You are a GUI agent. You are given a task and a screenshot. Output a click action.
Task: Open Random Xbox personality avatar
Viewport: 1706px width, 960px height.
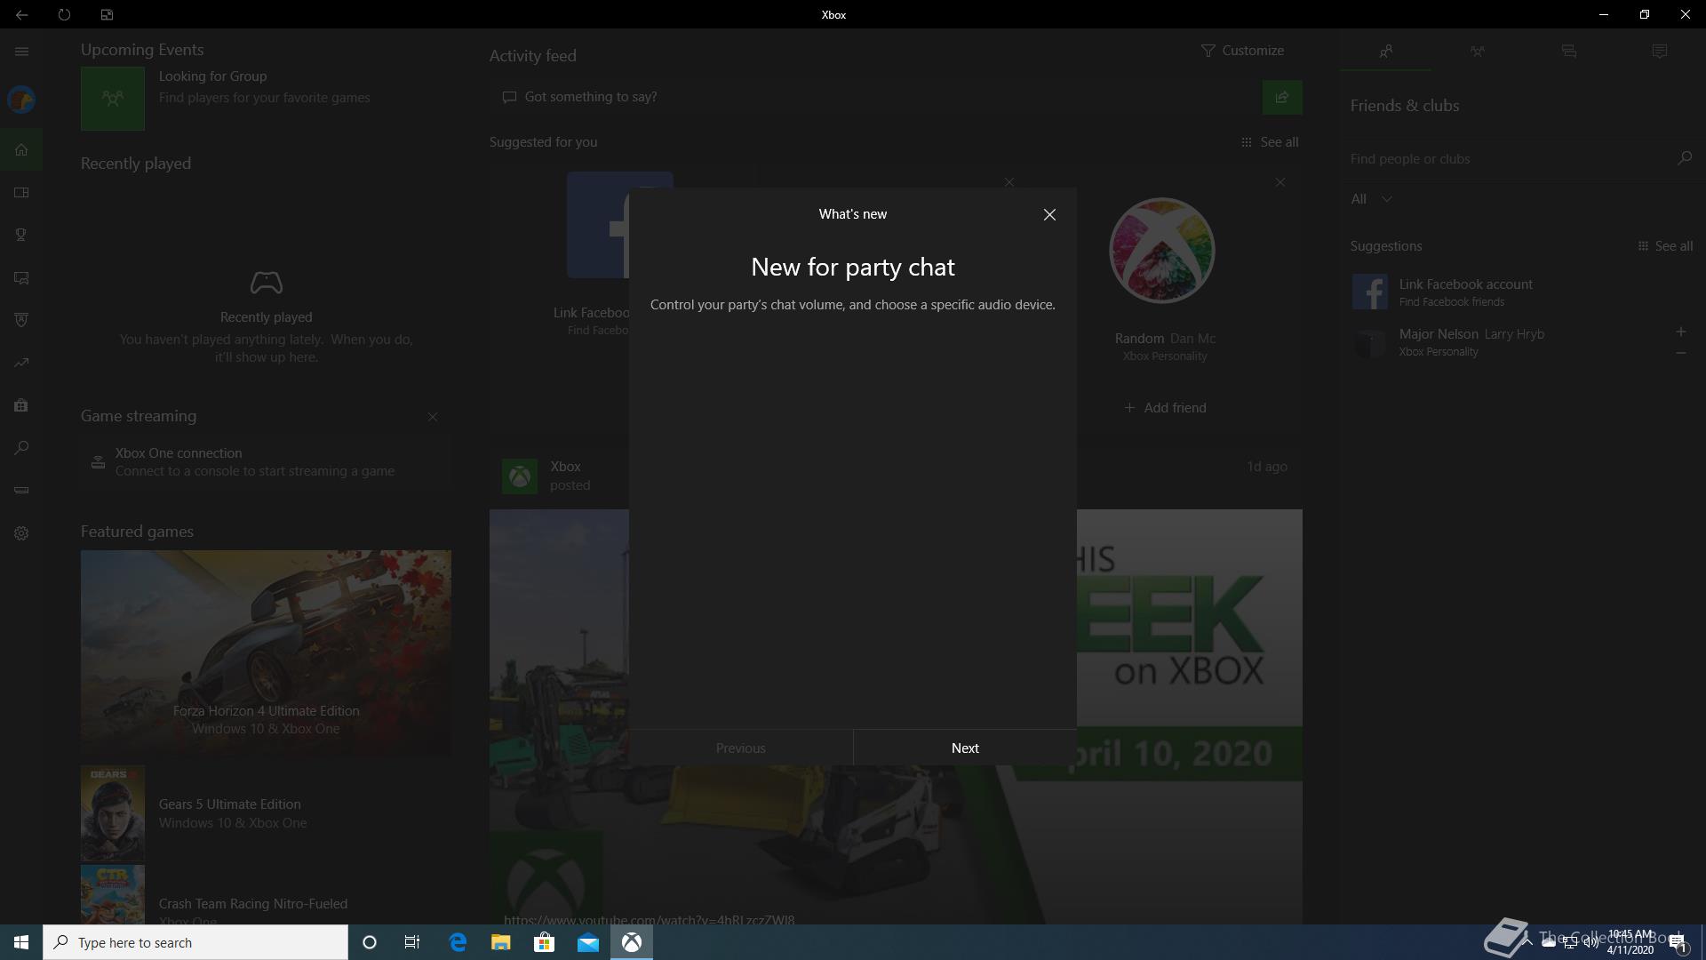(x=1162, y=251)
